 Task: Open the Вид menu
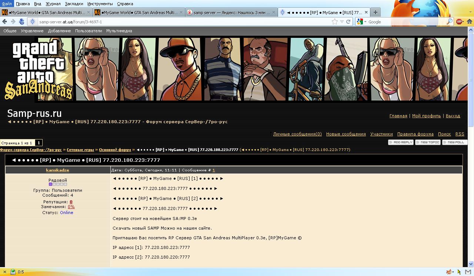point(37,4)
